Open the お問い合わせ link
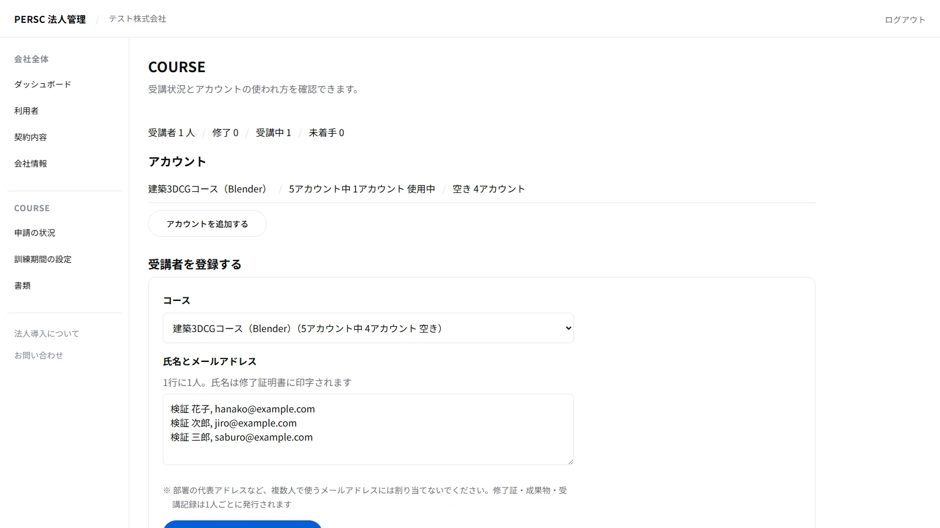The width and height of the screenshot is (940, 528). [x=39, y=356]
